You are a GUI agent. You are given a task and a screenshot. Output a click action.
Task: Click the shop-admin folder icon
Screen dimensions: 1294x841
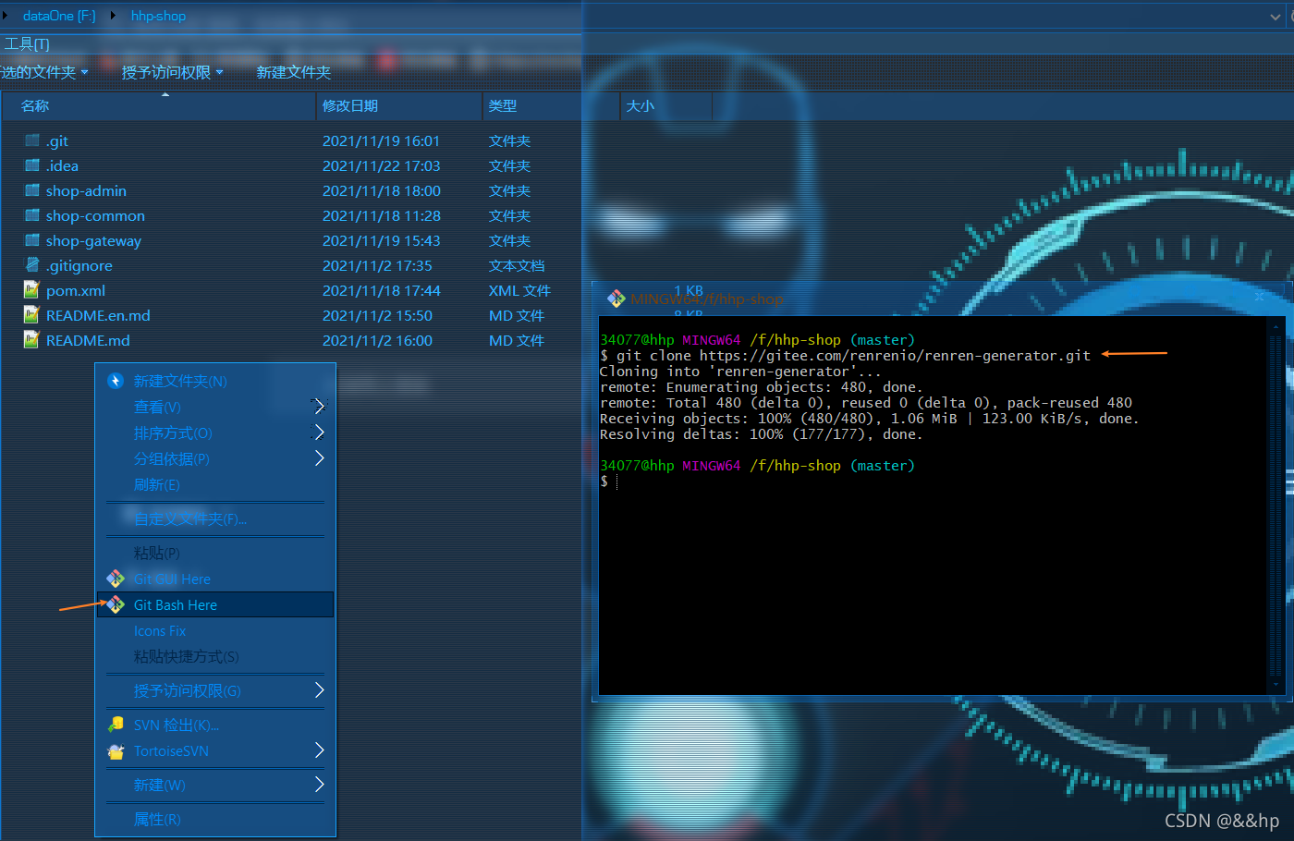click(x=32, y=190)
